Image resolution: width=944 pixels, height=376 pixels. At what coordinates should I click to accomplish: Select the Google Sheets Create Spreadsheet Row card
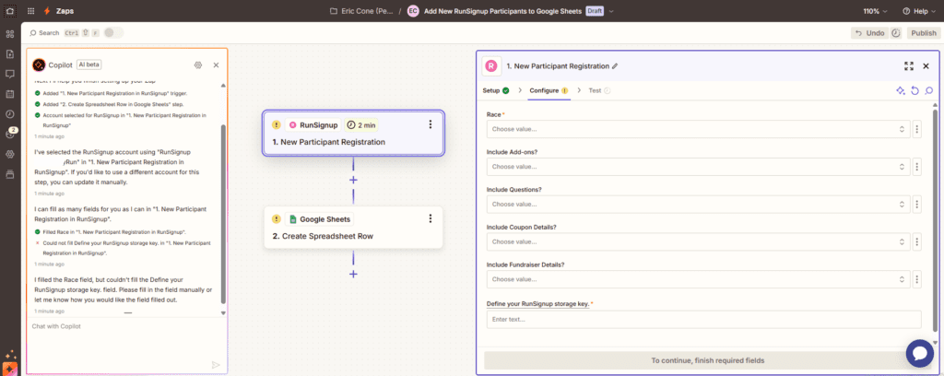[353, 228]
